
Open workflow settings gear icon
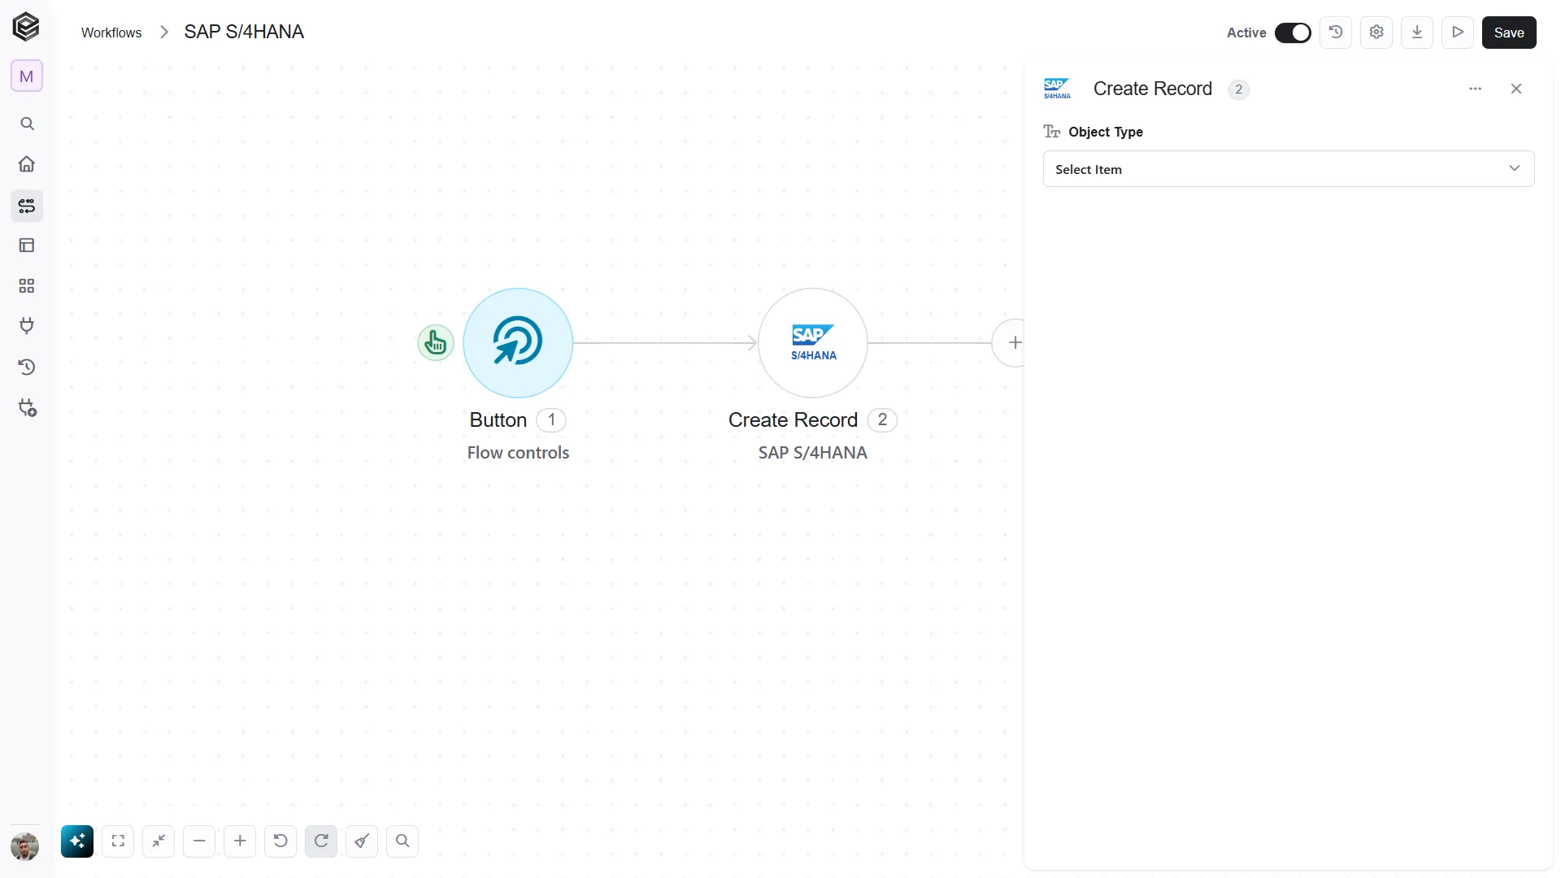click(x=1376, y=33)
